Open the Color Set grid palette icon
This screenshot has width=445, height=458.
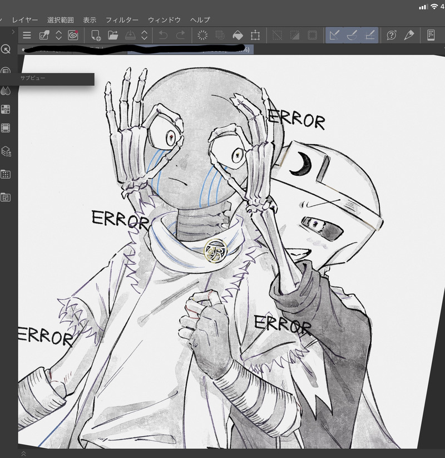click(6, 109)
